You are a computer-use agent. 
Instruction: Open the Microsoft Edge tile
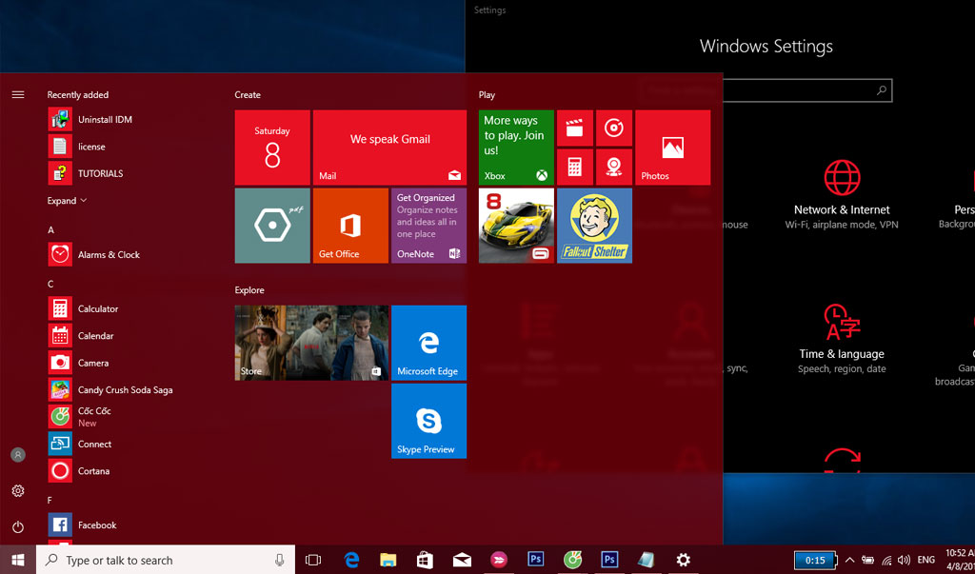click(x=428, y=343)
